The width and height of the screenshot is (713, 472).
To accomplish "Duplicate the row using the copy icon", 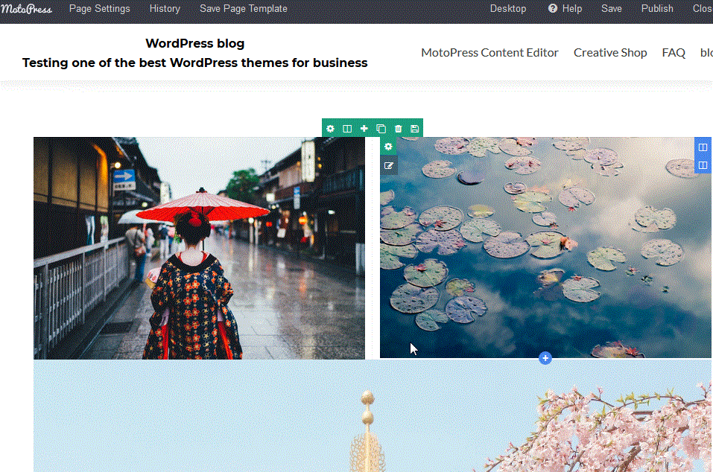I will pos(381,129).
